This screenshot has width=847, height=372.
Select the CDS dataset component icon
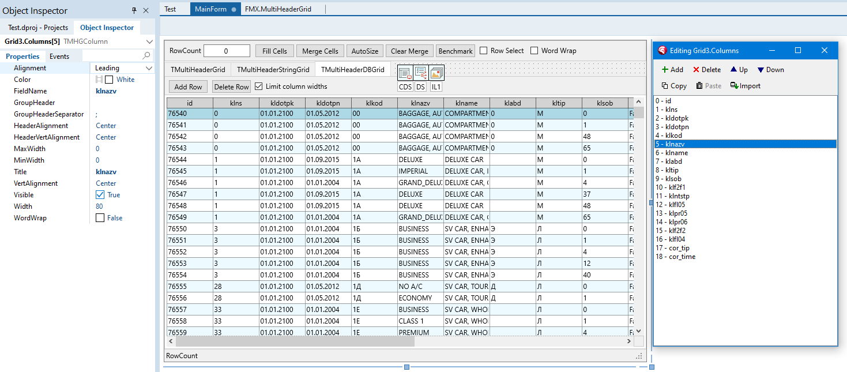tap(405, 73)
